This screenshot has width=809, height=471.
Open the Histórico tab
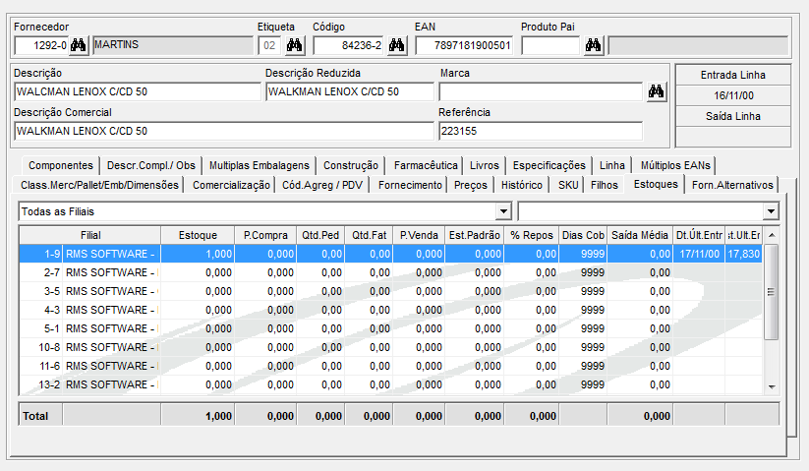point(521,185)
